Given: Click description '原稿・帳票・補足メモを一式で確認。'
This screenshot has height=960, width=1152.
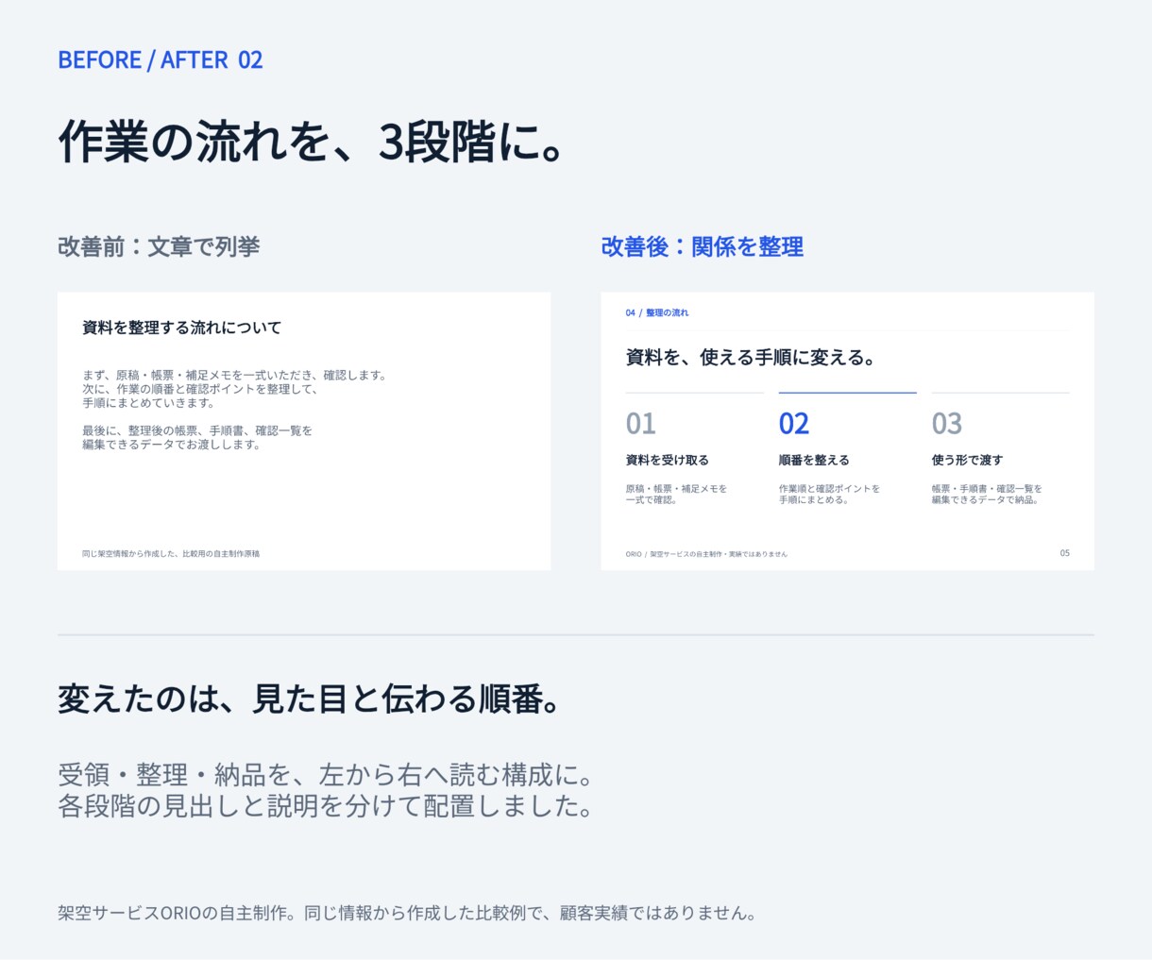Looking at the screenshot, I should [676, 494].
